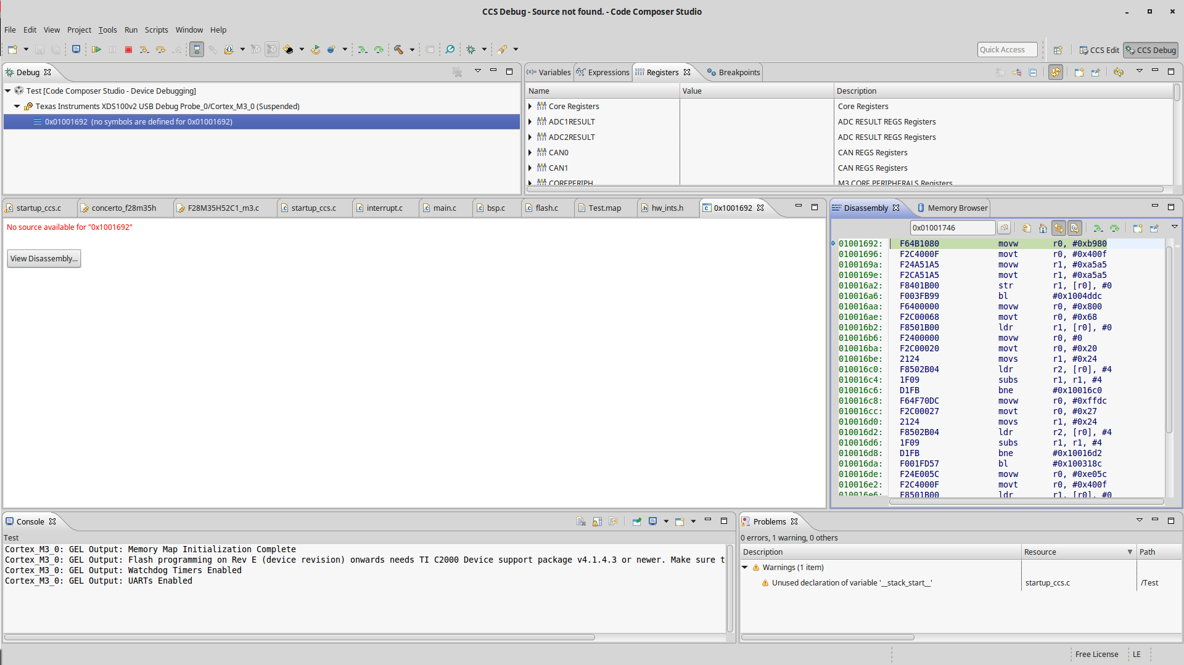Toggle Pin to Debug Context in Disassembly view

tap(1154, 228)
